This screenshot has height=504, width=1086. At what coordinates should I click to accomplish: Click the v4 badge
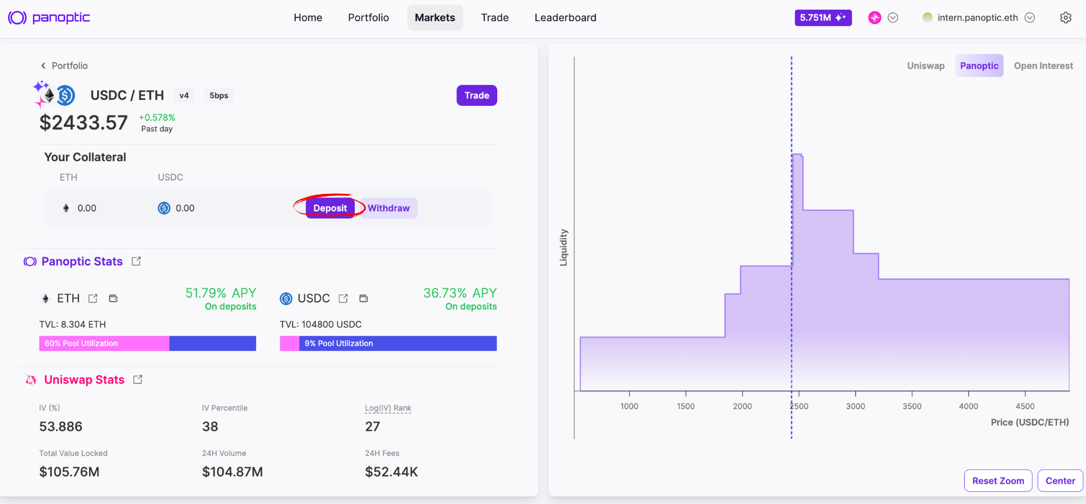pyautogui.click(x=184, y=95)
